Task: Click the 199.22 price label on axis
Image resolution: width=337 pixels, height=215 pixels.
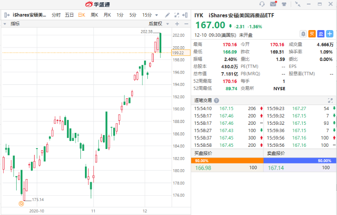Action: [181, 53]
